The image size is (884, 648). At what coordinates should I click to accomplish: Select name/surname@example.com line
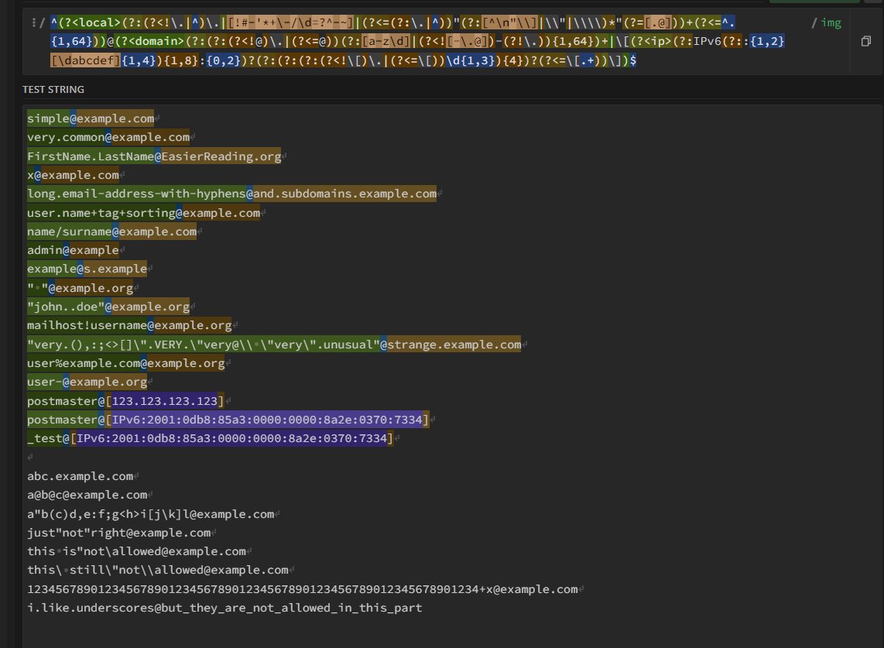point(111,231)
